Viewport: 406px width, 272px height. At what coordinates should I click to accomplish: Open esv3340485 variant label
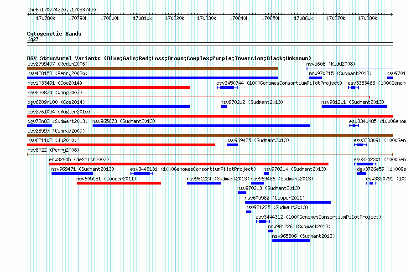(378, 121)
